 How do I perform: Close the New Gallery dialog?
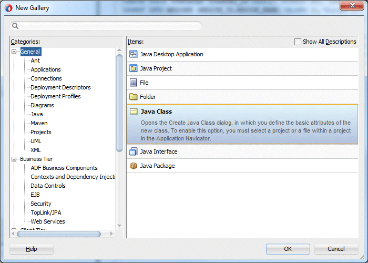352,5
